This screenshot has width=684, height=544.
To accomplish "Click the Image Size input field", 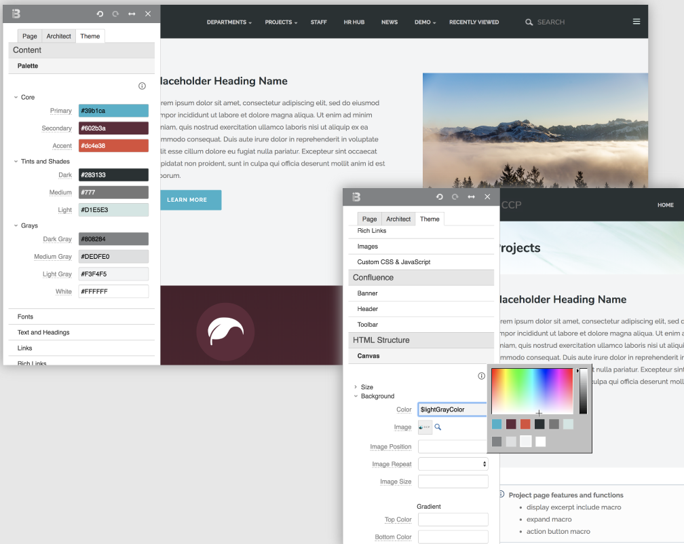I will click(453, 482).
